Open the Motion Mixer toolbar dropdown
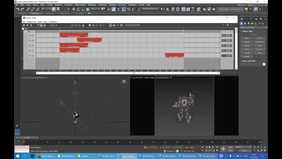Image resolution: width=282 pixels, height=159 pixels. pyautogui.click(x=132, y=26)
